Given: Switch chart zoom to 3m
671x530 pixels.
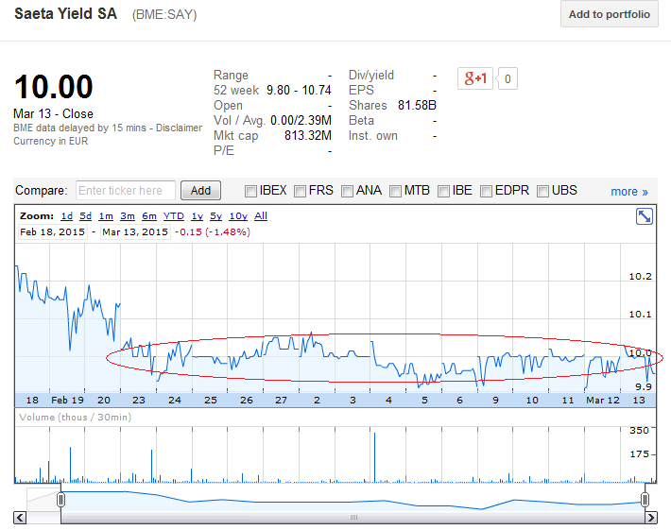Looking at the screenshot, I should pyautogui.click(x=127, y=216).
